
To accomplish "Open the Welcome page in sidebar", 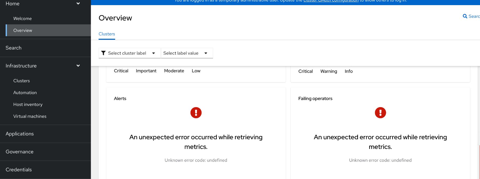I will pyautogui.click(x=23, y=18).
